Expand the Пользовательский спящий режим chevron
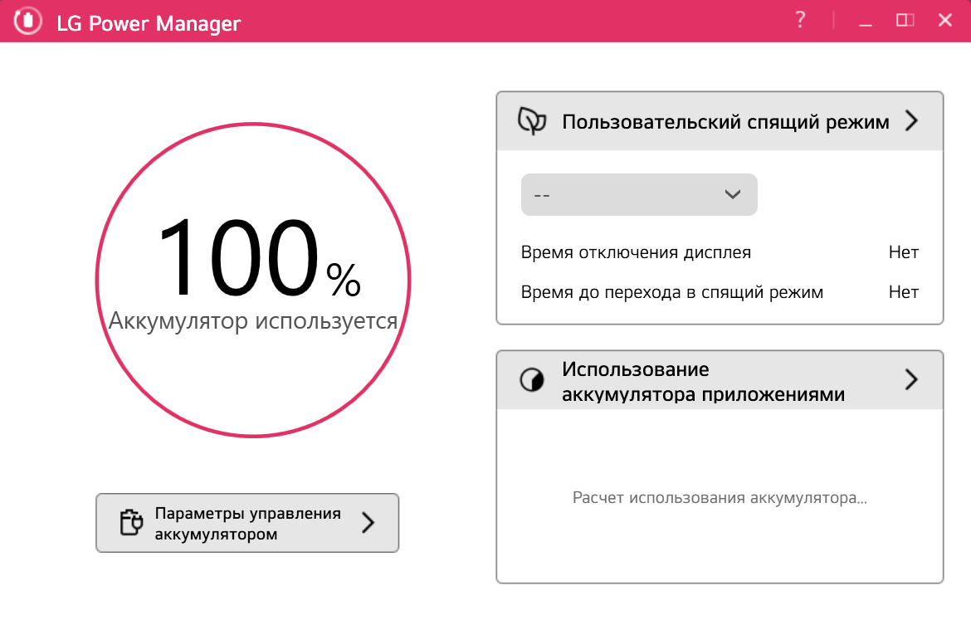The image size is (971, 625). point(911,122)
